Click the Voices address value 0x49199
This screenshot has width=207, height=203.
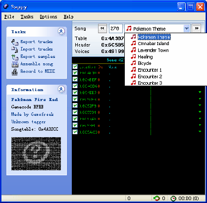pos(112,51)
